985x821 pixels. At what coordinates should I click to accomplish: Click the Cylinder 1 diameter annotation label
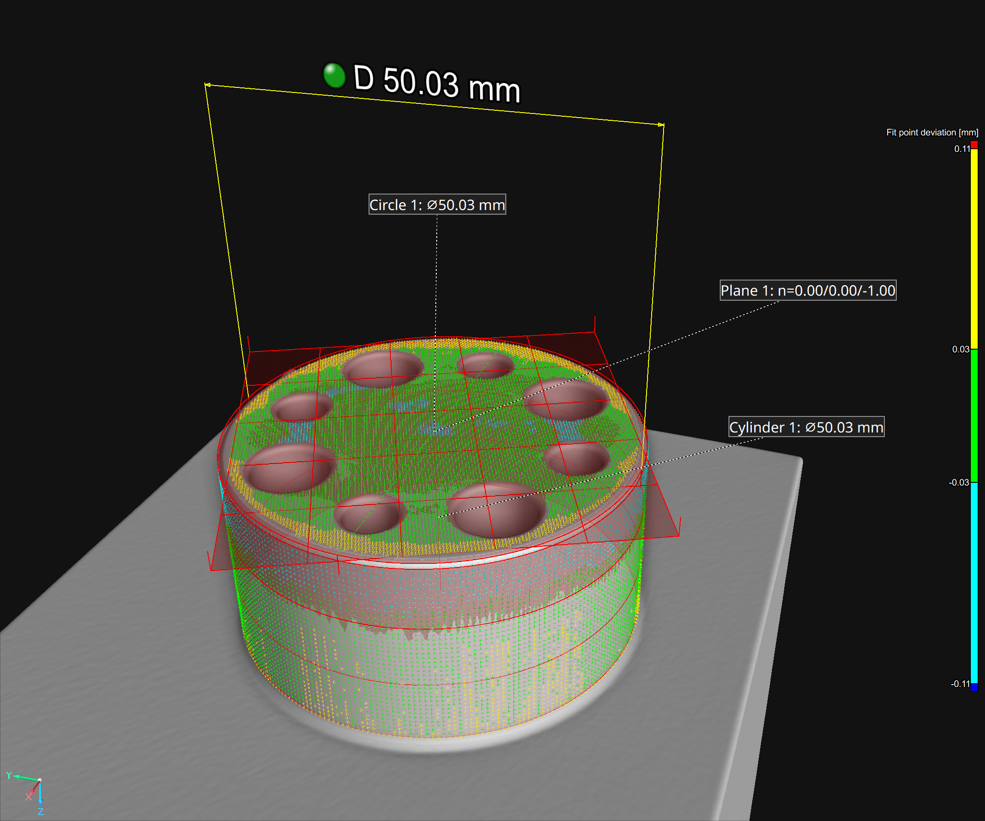(806, 427)
